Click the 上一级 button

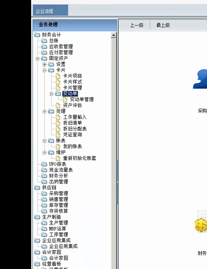pos(137,25)
